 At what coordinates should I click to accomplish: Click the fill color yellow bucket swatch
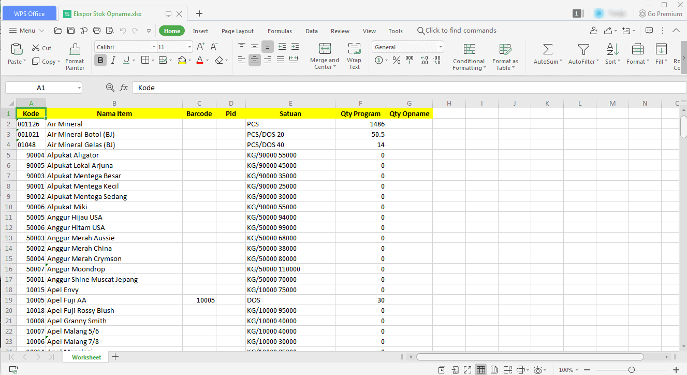182,61
